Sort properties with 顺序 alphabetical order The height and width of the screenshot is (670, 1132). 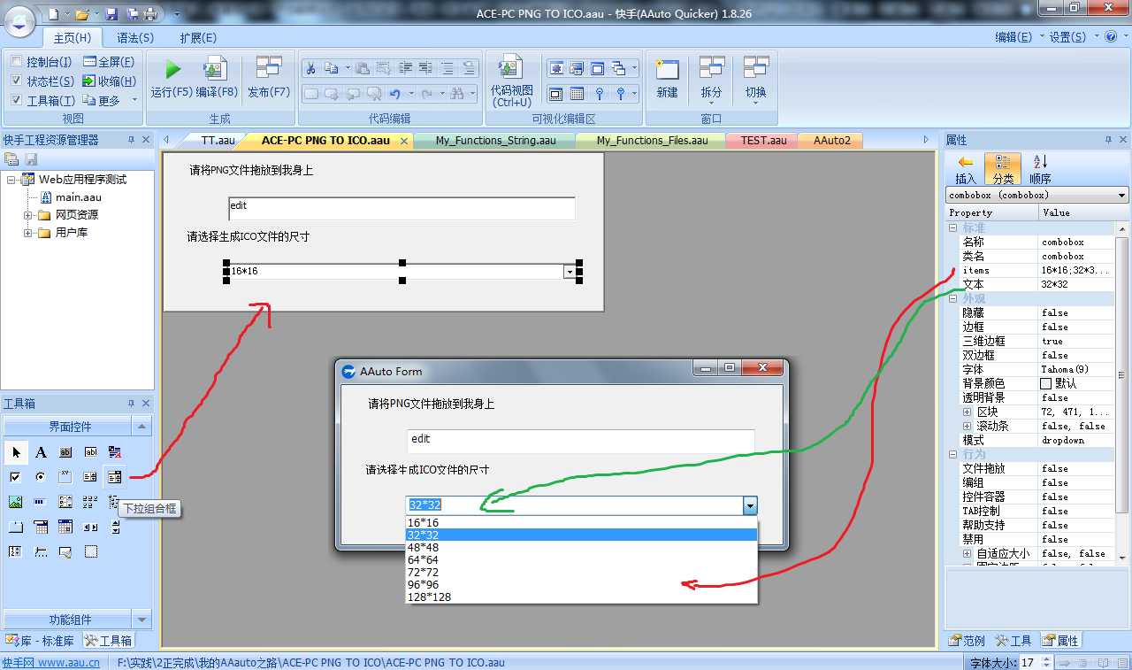coord(1040,167)
